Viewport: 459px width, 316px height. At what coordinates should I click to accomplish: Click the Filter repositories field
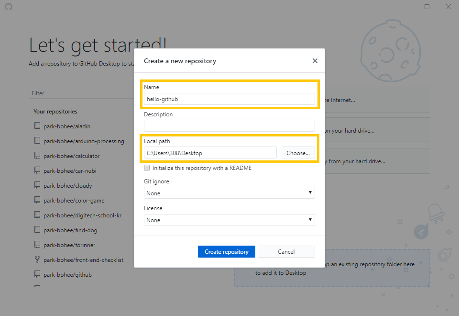click(x=81, y=93)
